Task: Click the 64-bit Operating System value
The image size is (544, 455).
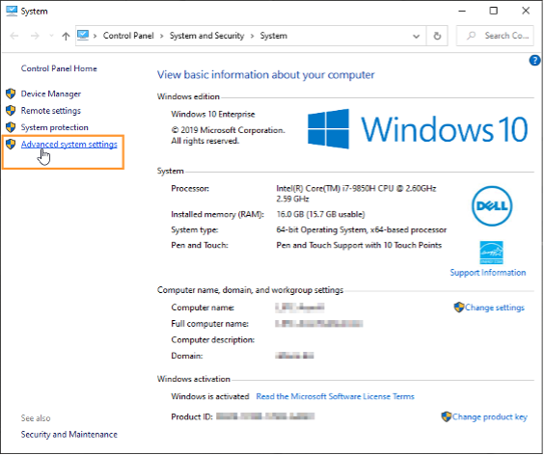Action: 361,230
